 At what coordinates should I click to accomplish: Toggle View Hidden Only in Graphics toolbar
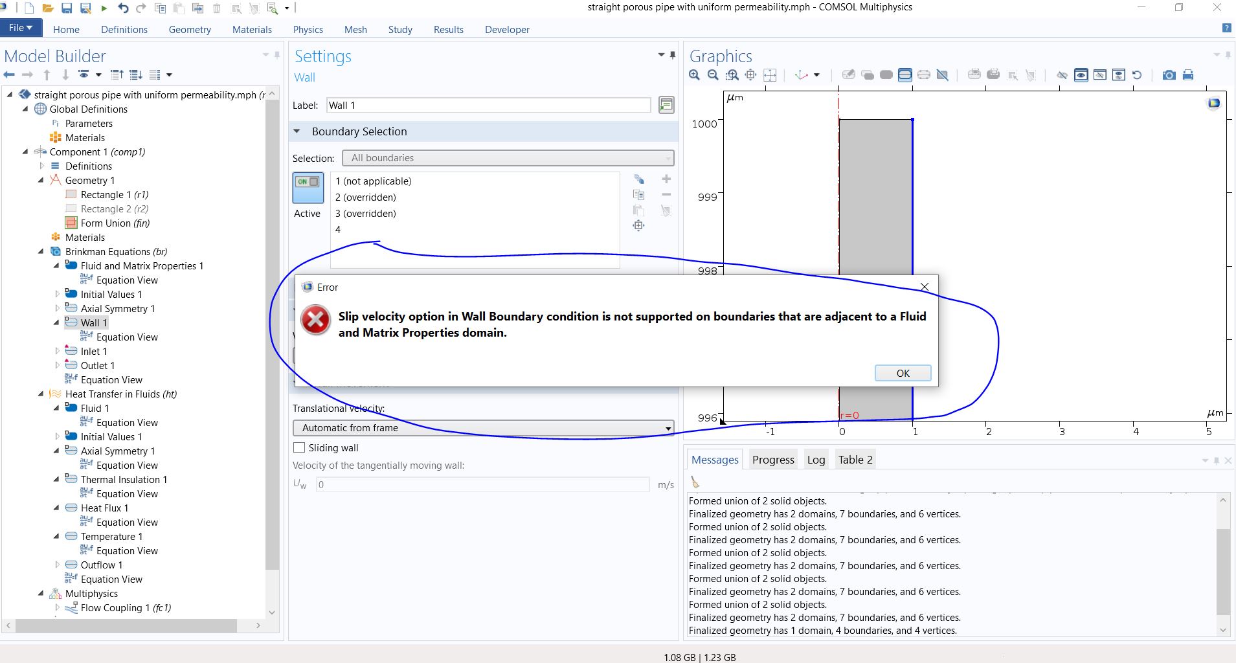[1100, 75]
